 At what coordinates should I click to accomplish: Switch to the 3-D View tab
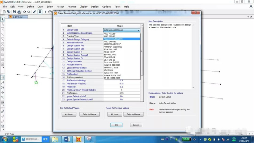(18, 17)
